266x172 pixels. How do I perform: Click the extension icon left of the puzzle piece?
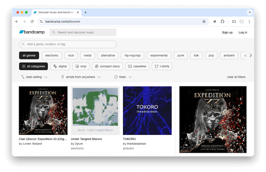pyautogui.click(x=215, y=21)
